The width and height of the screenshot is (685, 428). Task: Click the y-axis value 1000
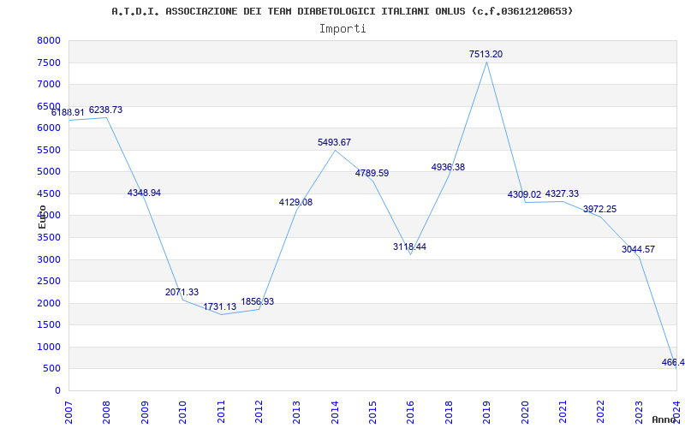point(49,347)
